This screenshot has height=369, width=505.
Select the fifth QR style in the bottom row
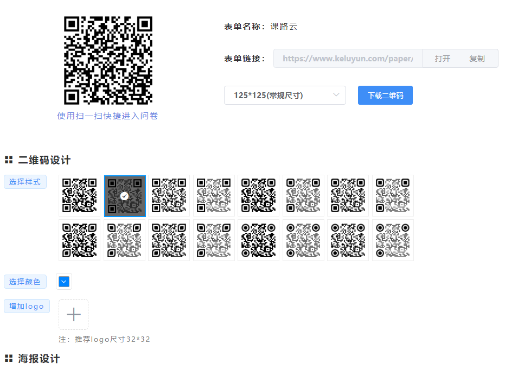[259, 240]
